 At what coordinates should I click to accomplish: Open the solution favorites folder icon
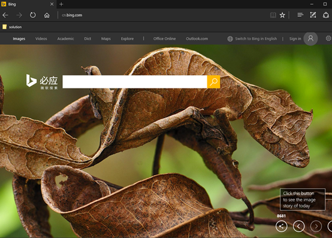4,27
